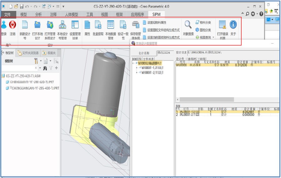Click the red 注销 logout icon
Screen dimensions: 281x178
tap(12, 25)
